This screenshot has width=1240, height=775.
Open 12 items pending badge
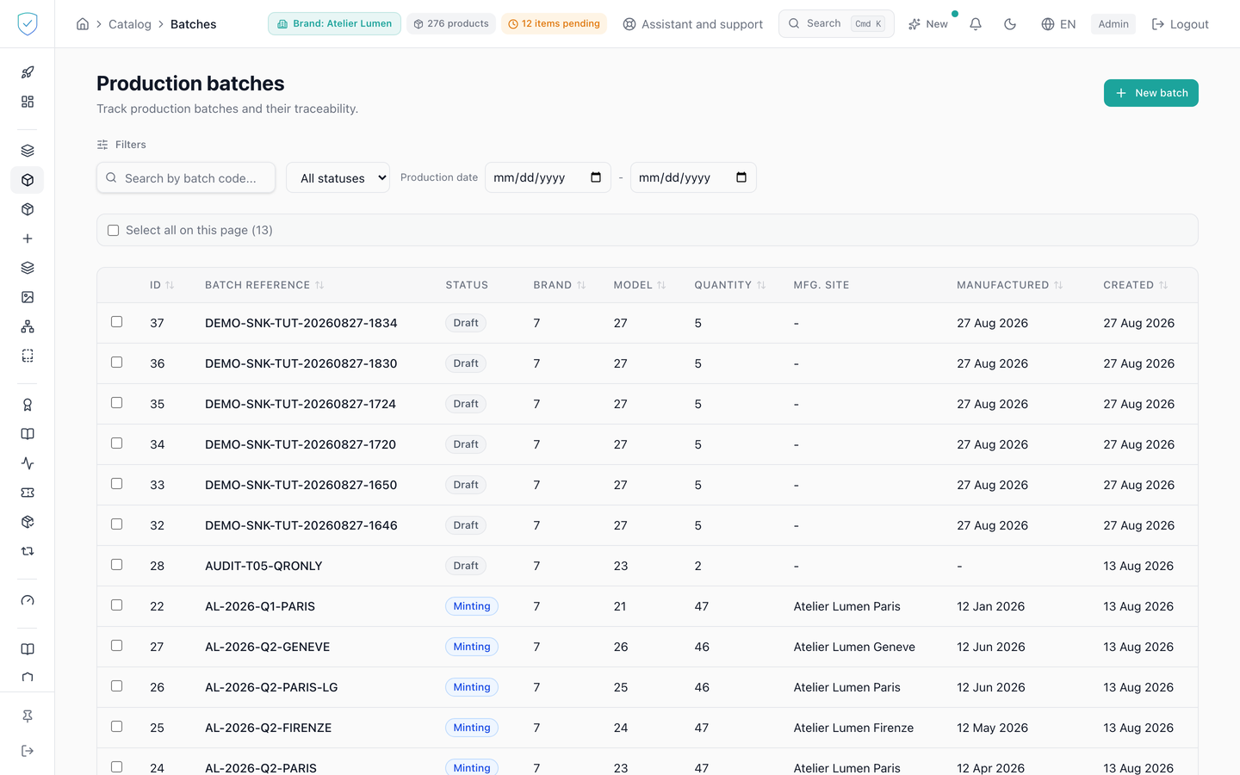554,24
